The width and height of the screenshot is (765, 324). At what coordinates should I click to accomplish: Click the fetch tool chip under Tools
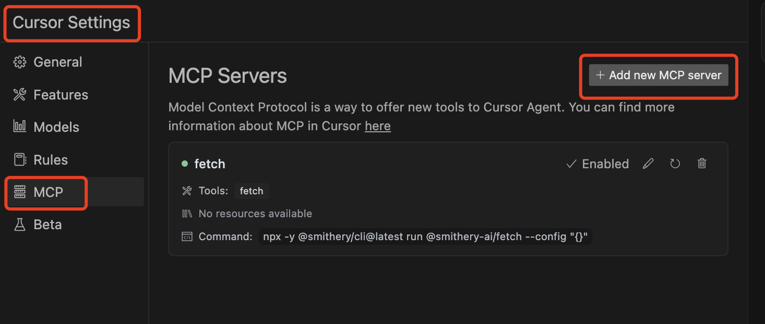252,191
